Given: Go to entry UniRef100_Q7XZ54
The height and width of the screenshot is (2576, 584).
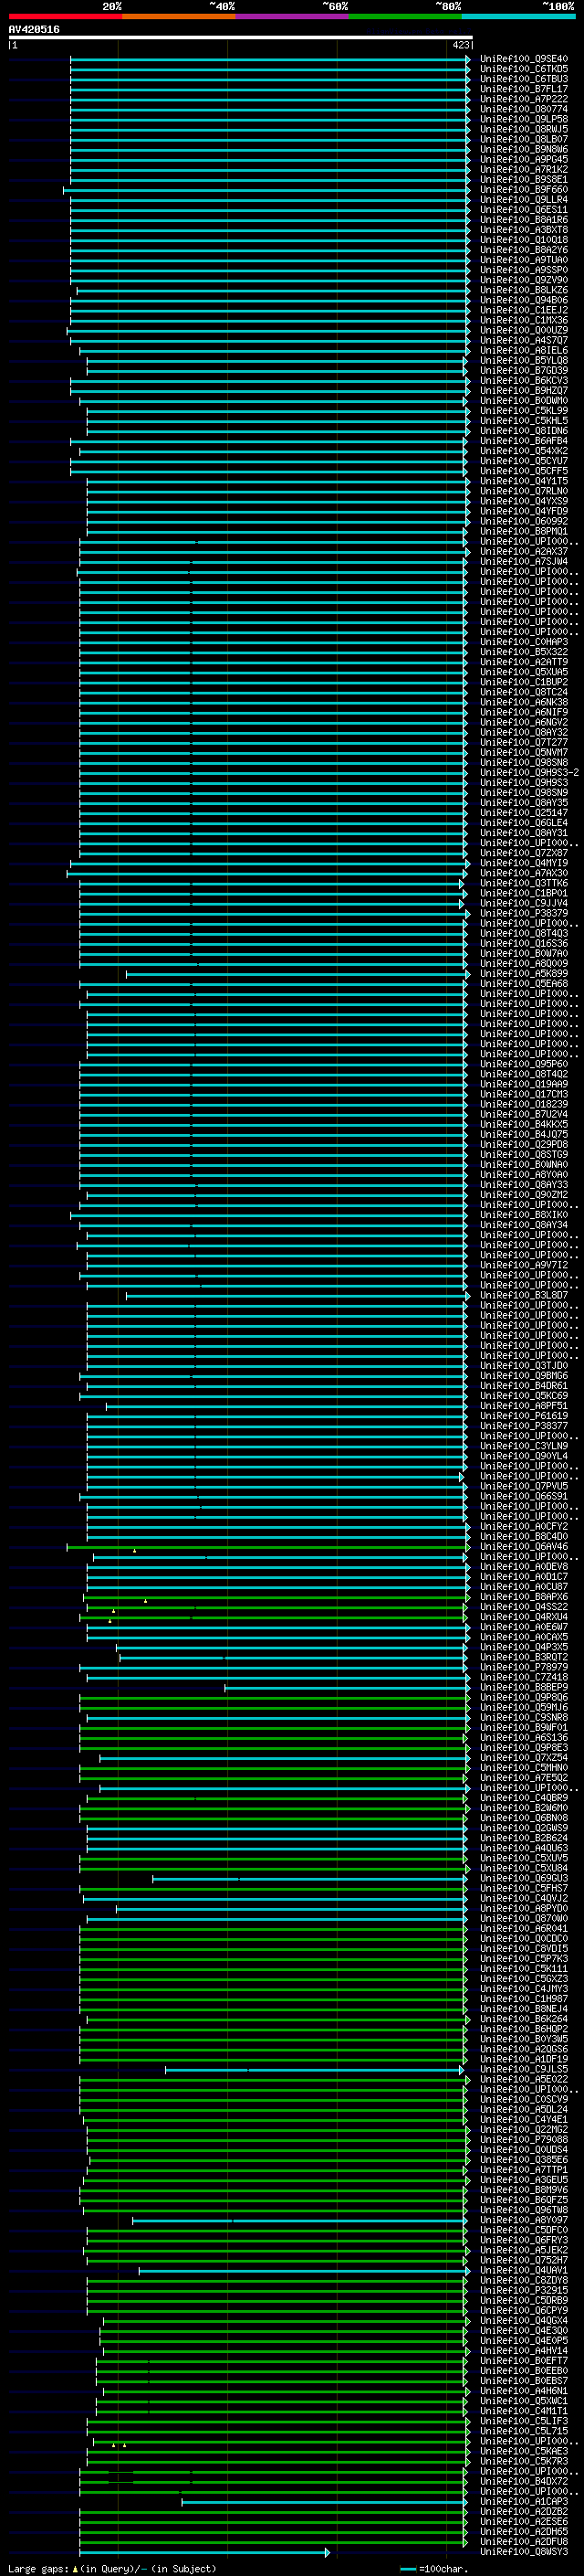Looking at the screenshot, I should (523, 1757).
